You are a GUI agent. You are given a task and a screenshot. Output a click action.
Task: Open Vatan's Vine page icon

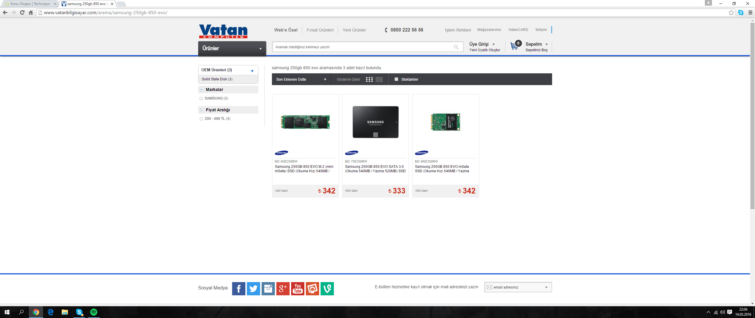(x=327, y=289)
